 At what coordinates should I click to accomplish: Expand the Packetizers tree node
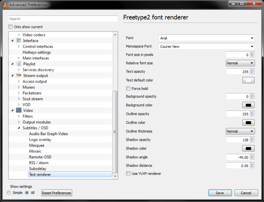(x=19, y=93)
